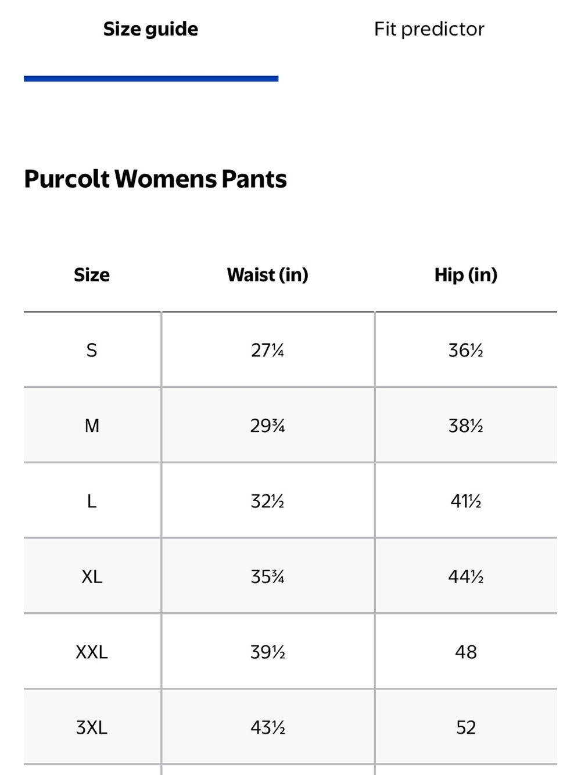The width and height of the screenshot is (581, 775).
Task: Select the Size guide tab
Action: tap(150, 29)
